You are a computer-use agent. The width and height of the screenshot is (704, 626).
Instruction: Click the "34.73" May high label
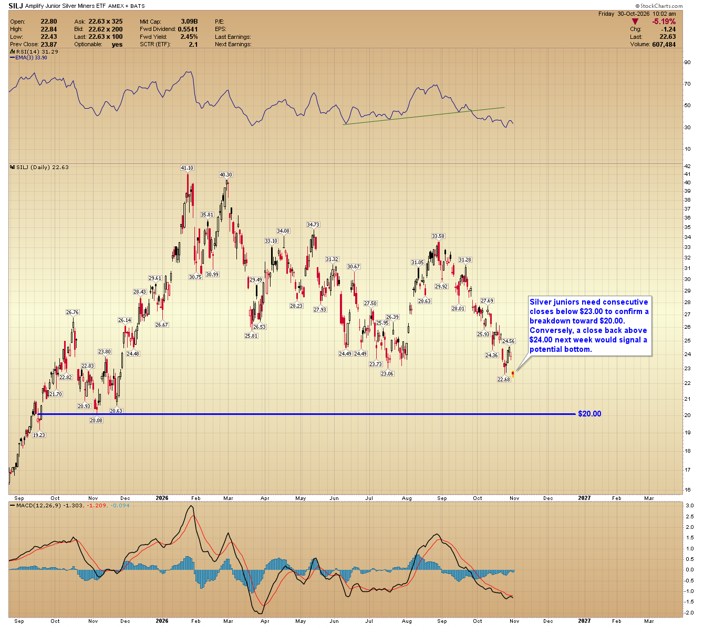pyautogui.click(x=313, y=225)
